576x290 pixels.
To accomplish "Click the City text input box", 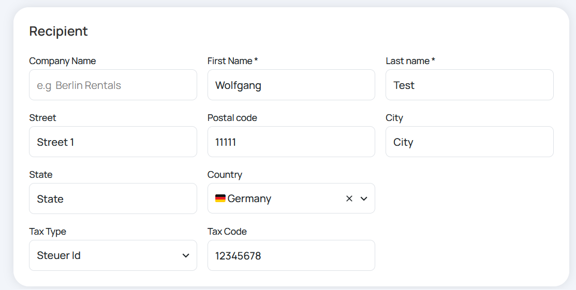I will [x=469, y=142].
